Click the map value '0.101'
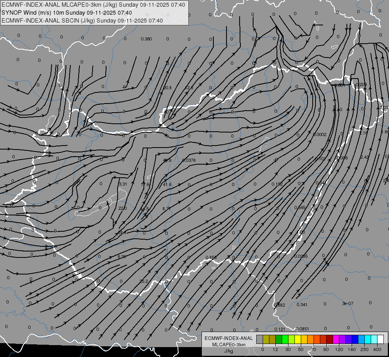This screenshot has width=389, height=357. point(320,159)
